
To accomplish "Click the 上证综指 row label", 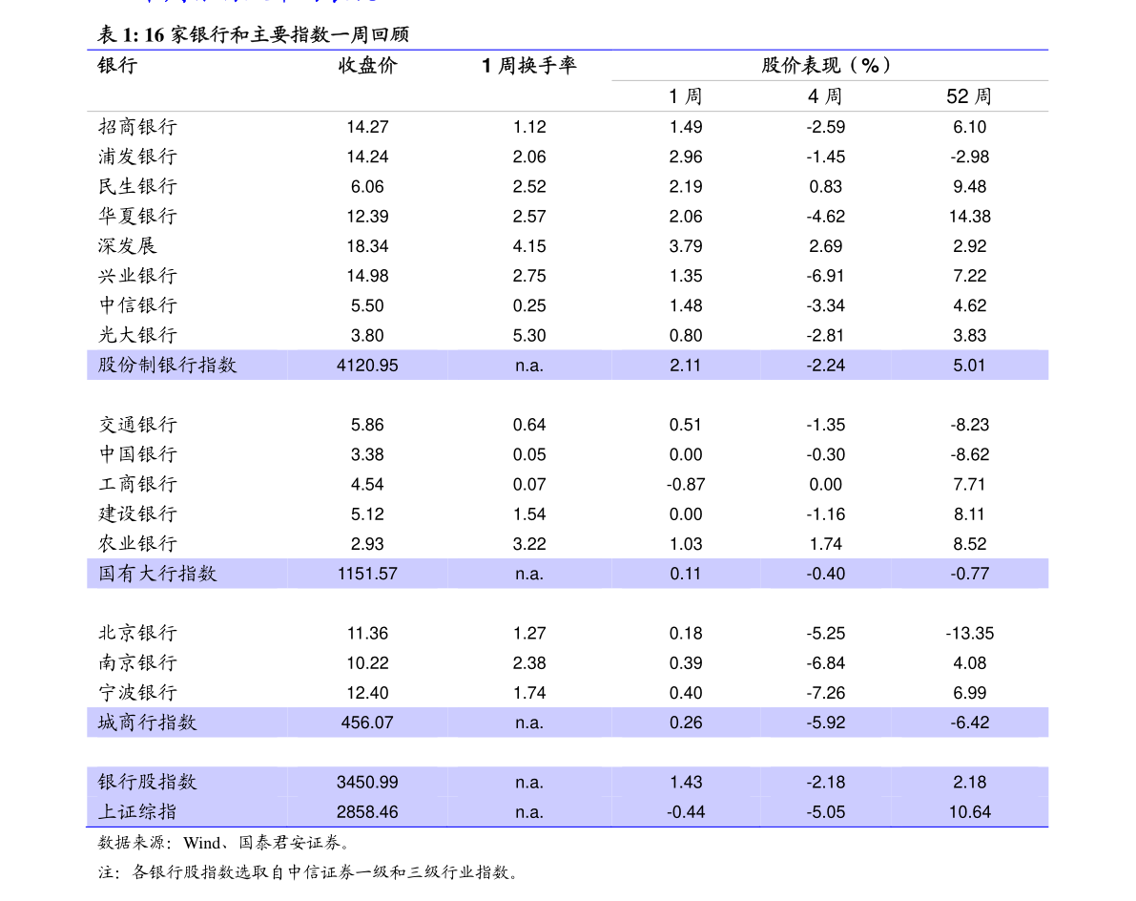I will (137, 812).
